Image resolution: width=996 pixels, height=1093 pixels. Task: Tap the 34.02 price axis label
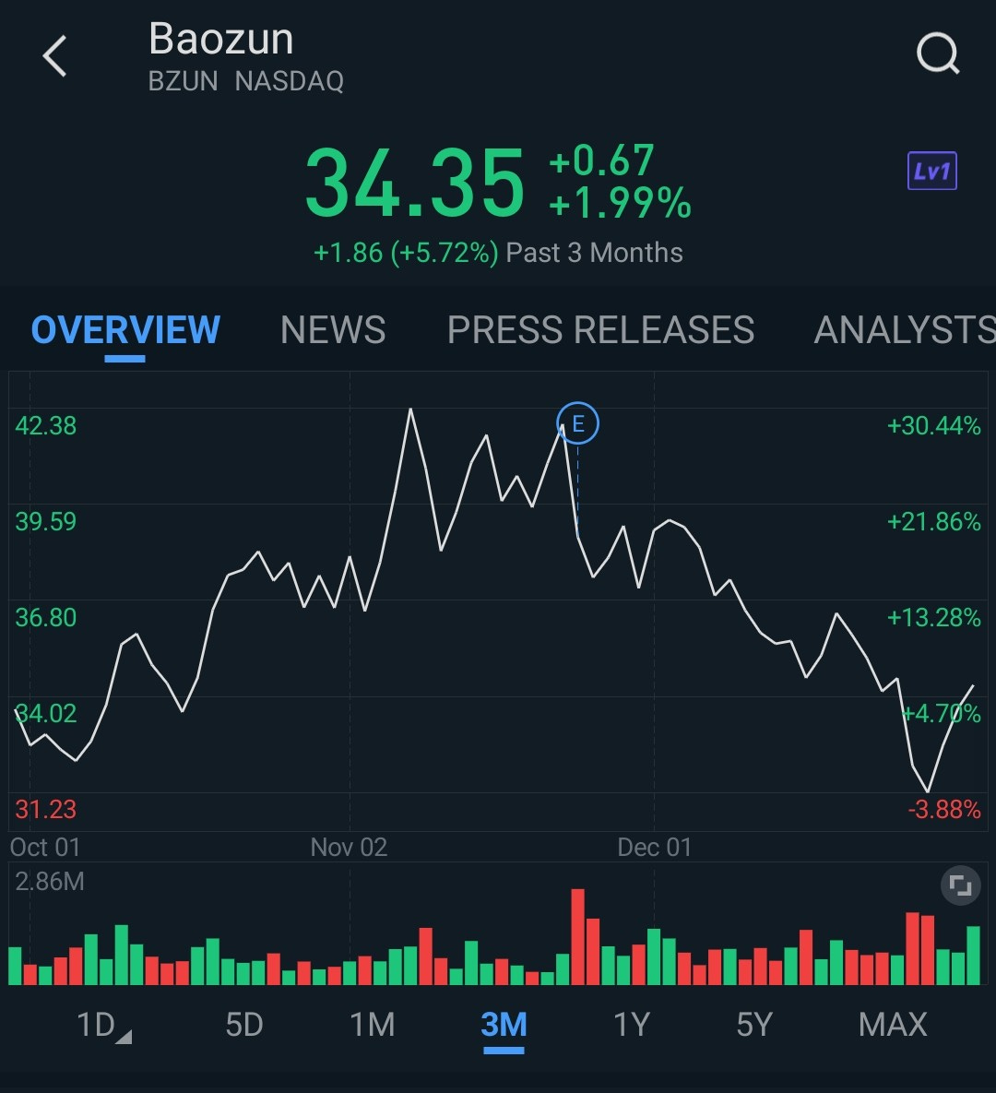click(x=46, y=714)
